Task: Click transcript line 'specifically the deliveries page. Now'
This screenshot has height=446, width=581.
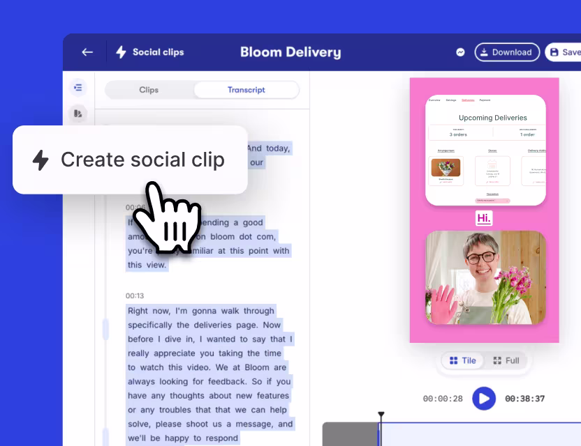Action: [x=204, y=325]
